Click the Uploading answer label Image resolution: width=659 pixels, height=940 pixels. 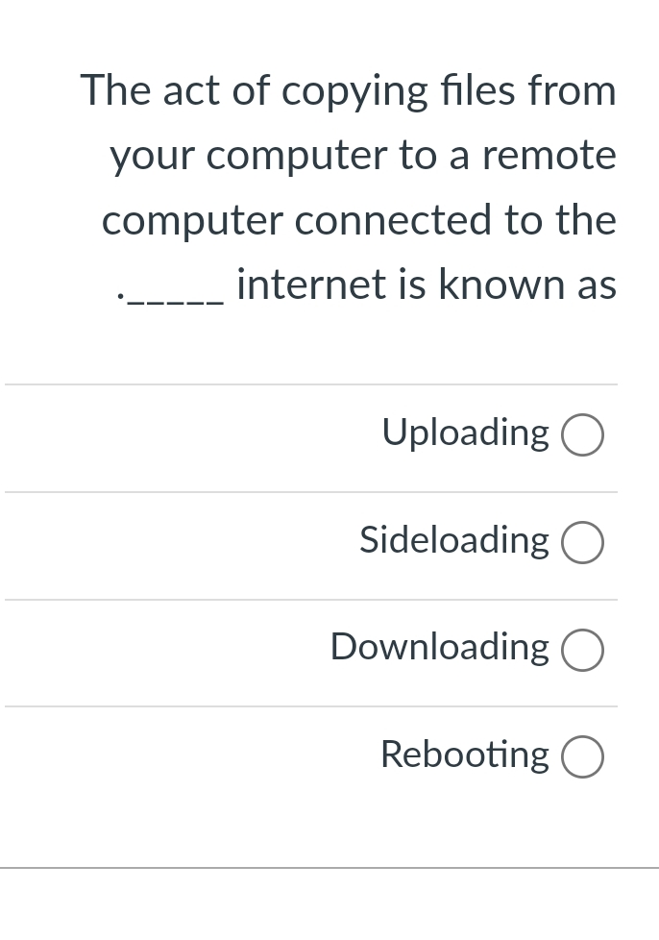[x=465, y=433]
